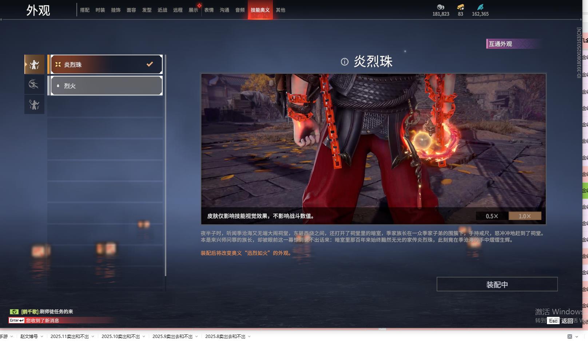Click the orange 装配后将改变奥义 note
Image resolution: width=588 pixels, height=342 pixels.
(x=247, y=253)
